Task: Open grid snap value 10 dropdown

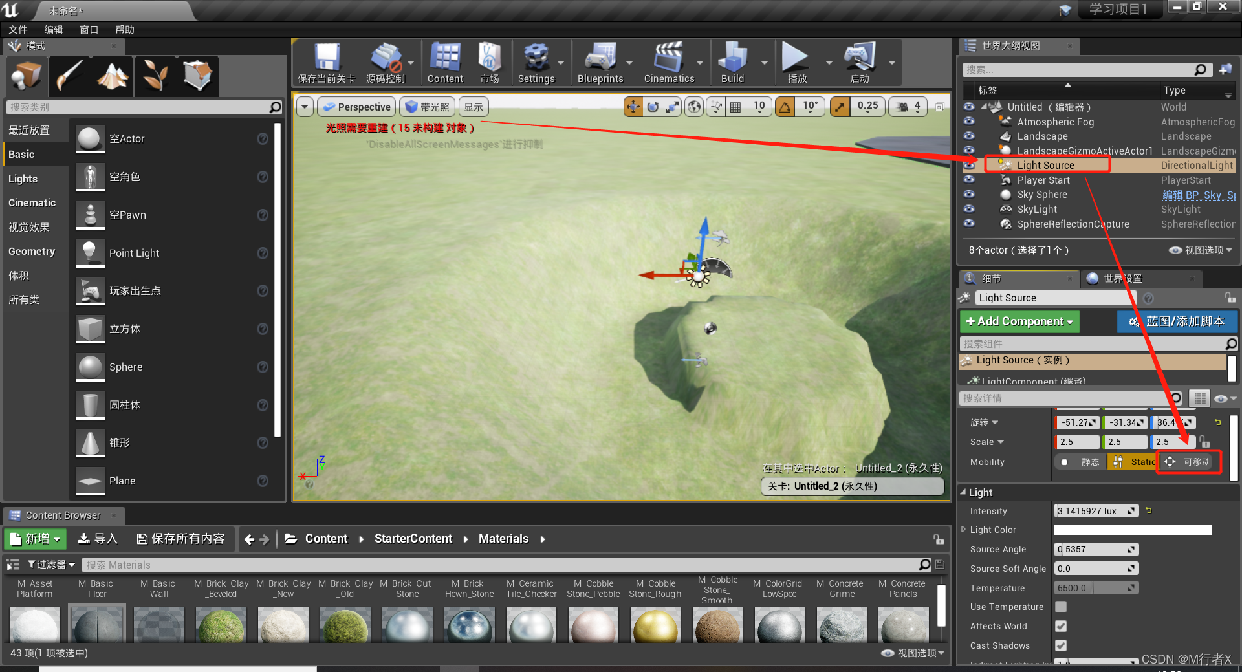Action: [759, 107]
